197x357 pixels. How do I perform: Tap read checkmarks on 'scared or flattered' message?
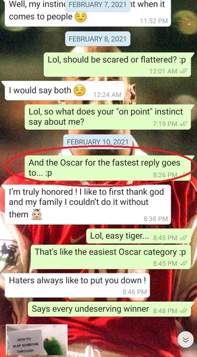(183, 71)
